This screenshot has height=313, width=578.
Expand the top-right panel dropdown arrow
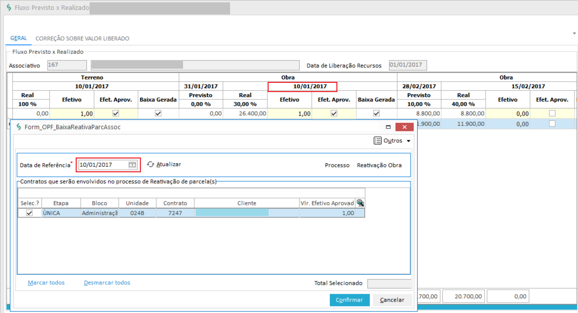(x=574, y=34)
